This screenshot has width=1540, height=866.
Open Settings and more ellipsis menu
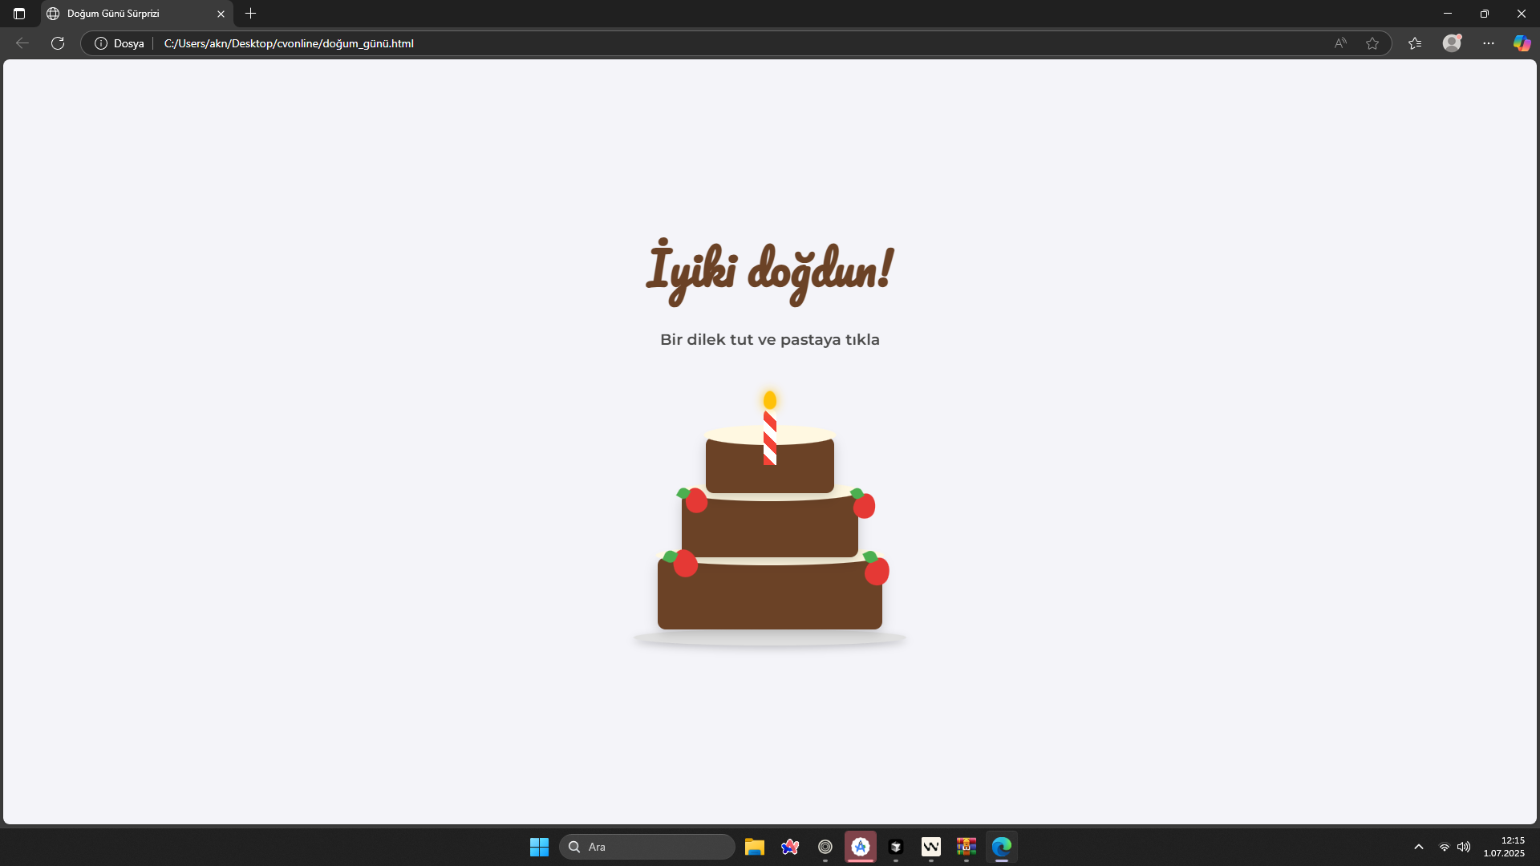click(x=1489, y=43)
